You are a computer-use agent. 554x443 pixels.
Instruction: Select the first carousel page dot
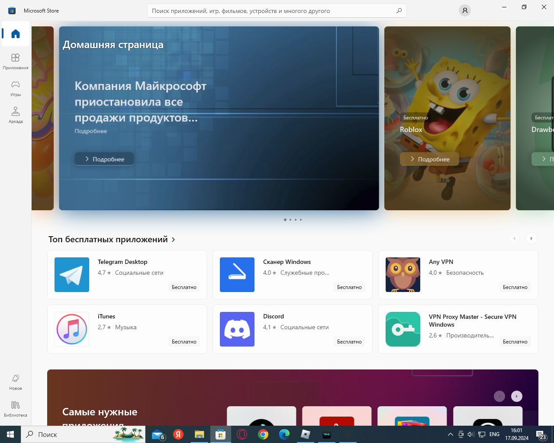point(285,220)
